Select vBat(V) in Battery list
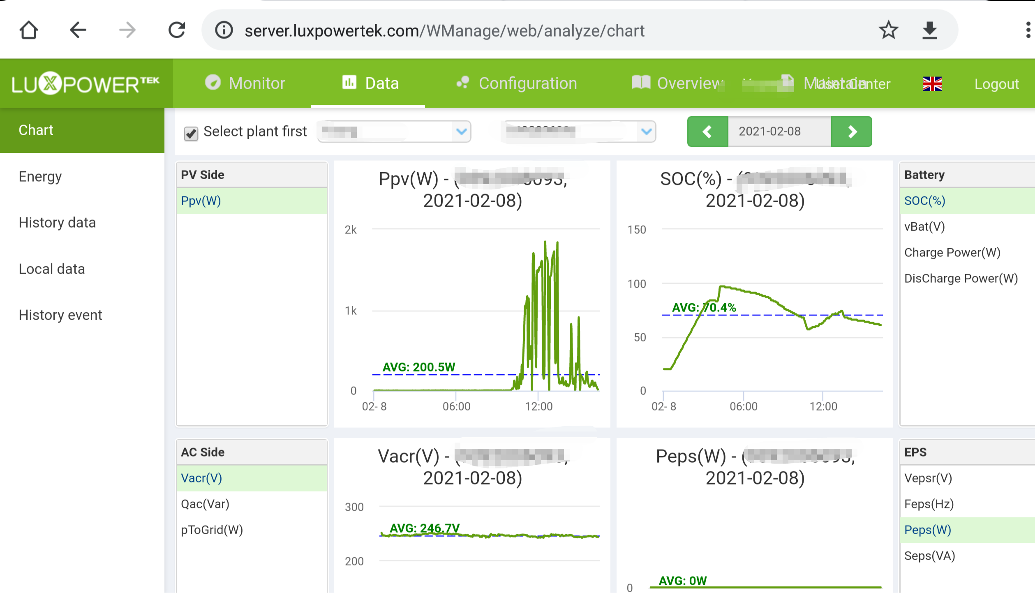 point(967,227)
